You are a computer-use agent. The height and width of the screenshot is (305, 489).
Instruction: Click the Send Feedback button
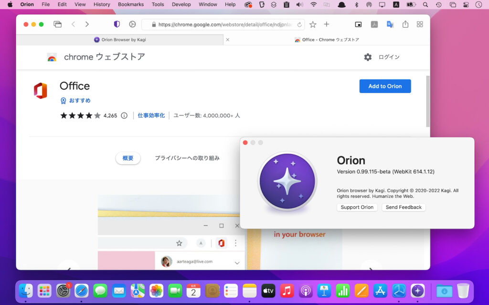(x=404, y=207)
